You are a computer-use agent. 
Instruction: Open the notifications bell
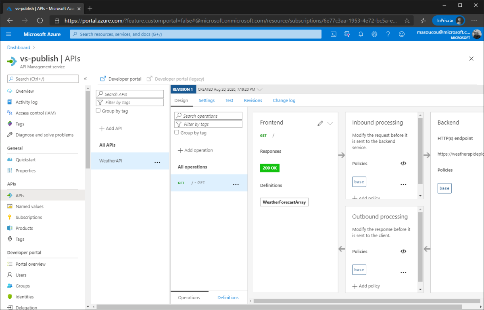pyautogui.click(x=361, y=34)
